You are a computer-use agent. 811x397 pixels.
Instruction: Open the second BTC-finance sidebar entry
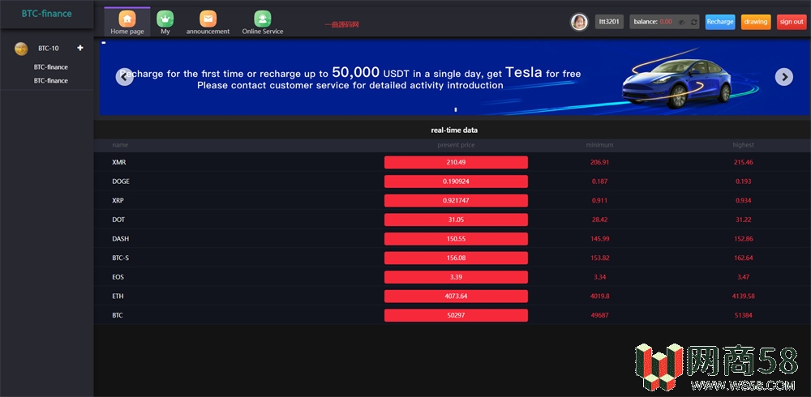pyautogui.click(x=50, y=81)
